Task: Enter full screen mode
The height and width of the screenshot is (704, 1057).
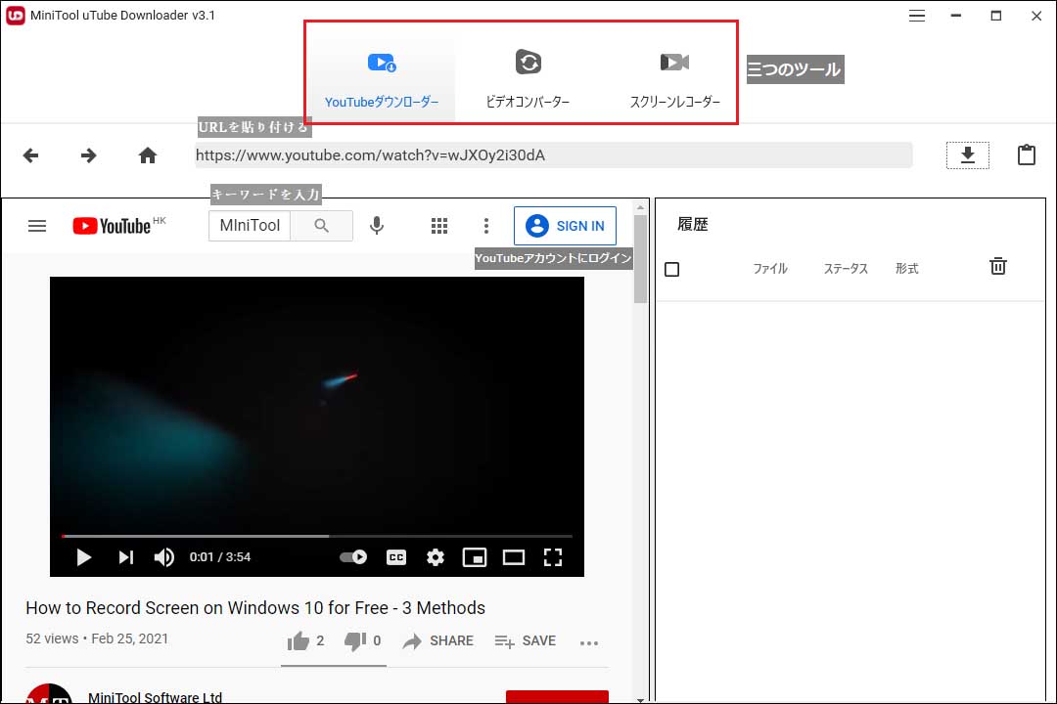Action: pyautogui.click(x=553, y=557)
